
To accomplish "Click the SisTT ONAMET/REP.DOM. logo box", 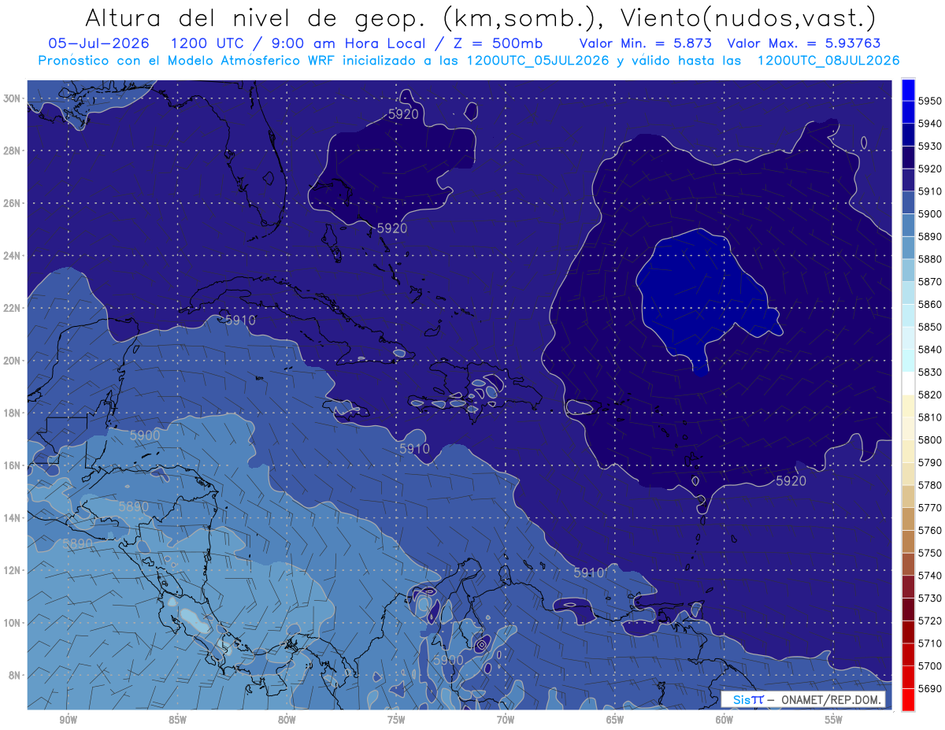I will (x=803, y=699).
